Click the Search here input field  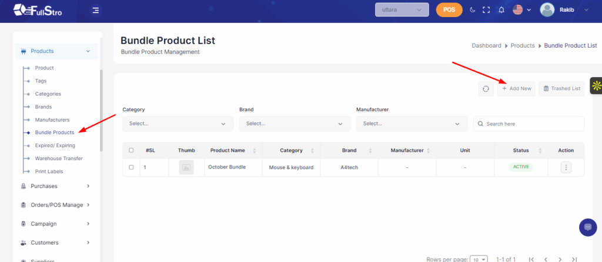[529, 124]
